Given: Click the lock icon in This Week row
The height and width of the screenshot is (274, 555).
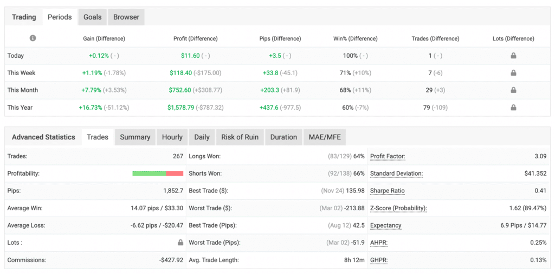Looking at the screenshot, I should (x=513, y=73).
